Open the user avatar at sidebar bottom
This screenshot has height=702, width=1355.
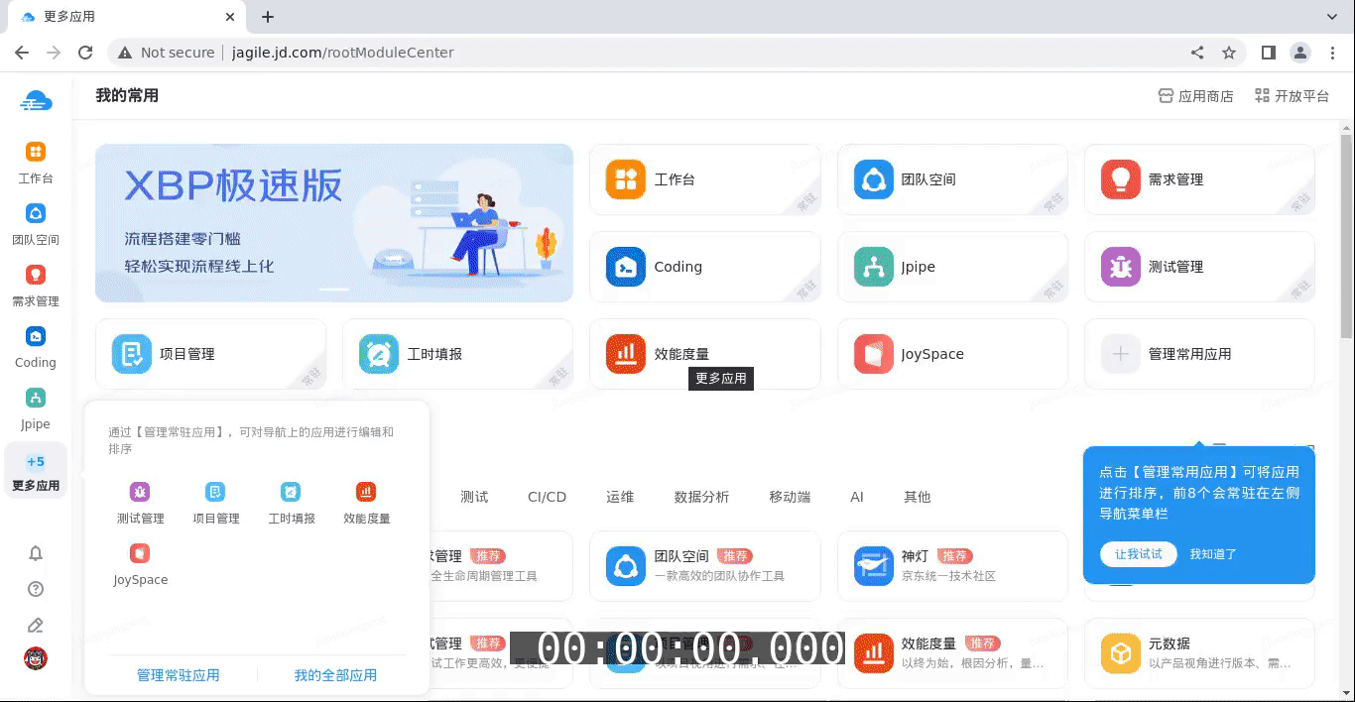click(x=36, y=658)
